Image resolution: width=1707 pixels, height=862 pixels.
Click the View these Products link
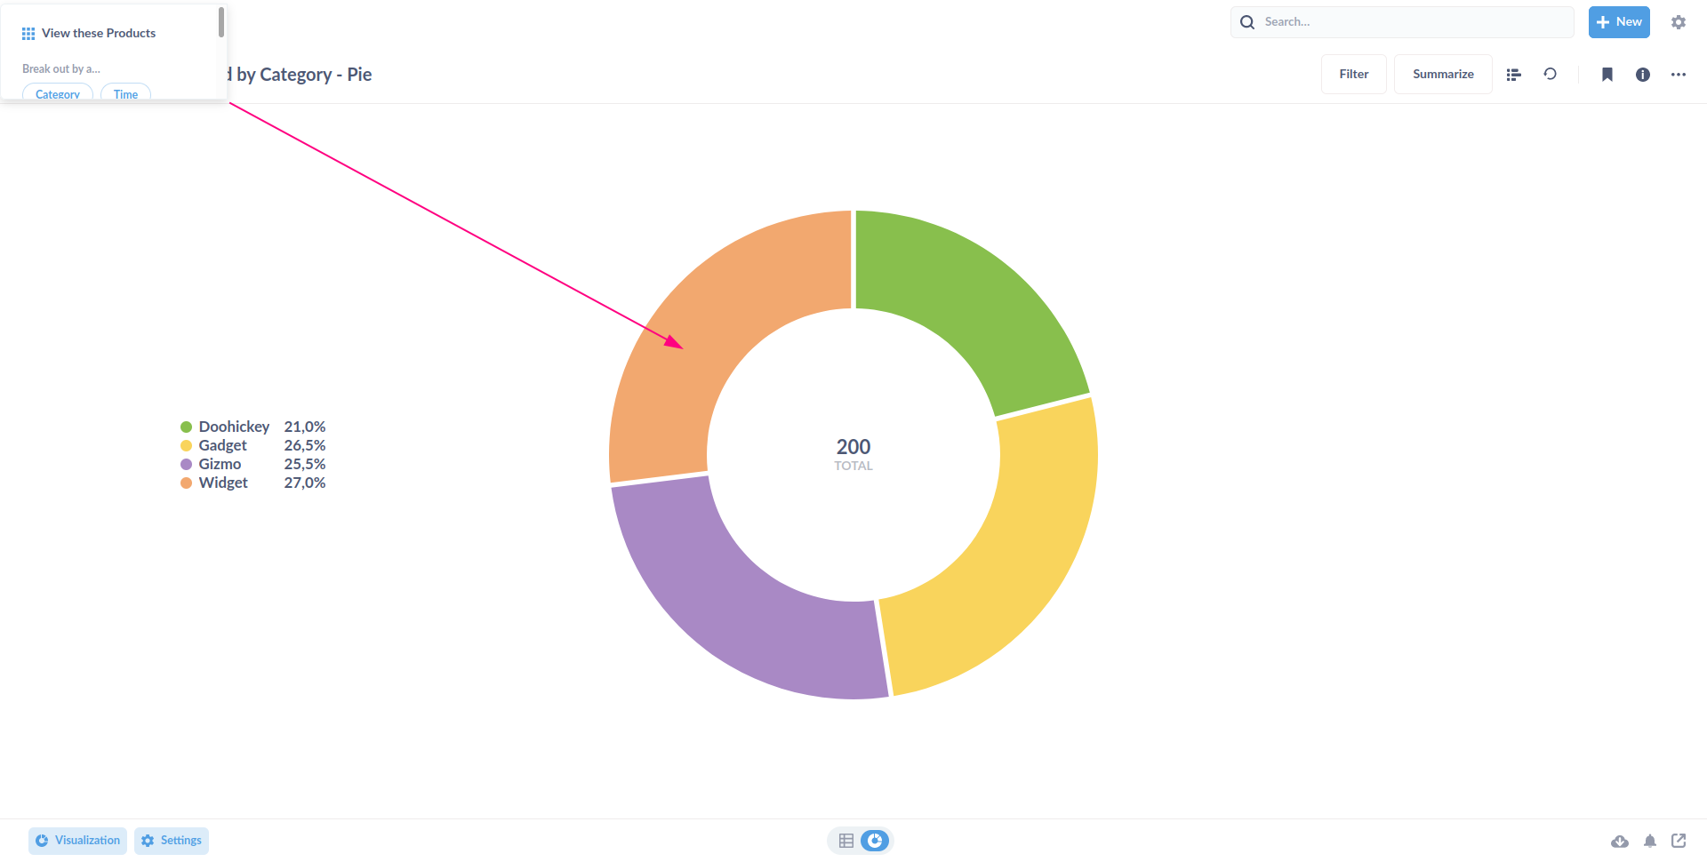tap(100, 33)
